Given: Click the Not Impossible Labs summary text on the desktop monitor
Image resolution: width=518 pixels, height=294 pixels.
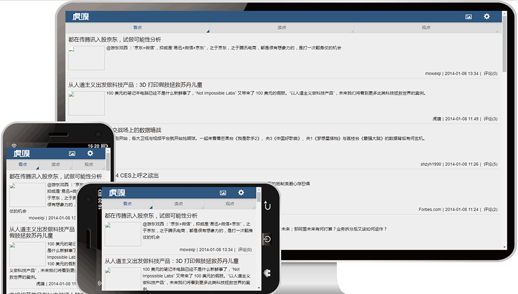Looking at the screenshot, I should pos(265,93).
